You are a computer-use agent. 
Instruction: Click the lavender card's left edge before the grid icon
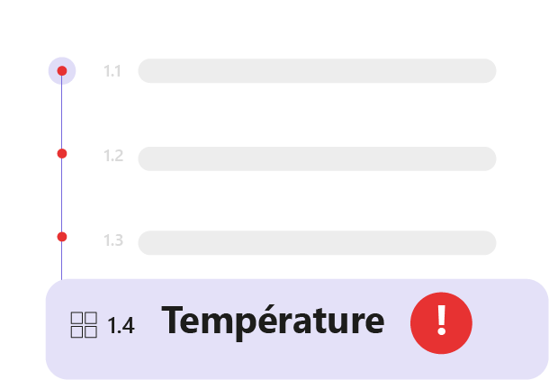tap(56, 329)
